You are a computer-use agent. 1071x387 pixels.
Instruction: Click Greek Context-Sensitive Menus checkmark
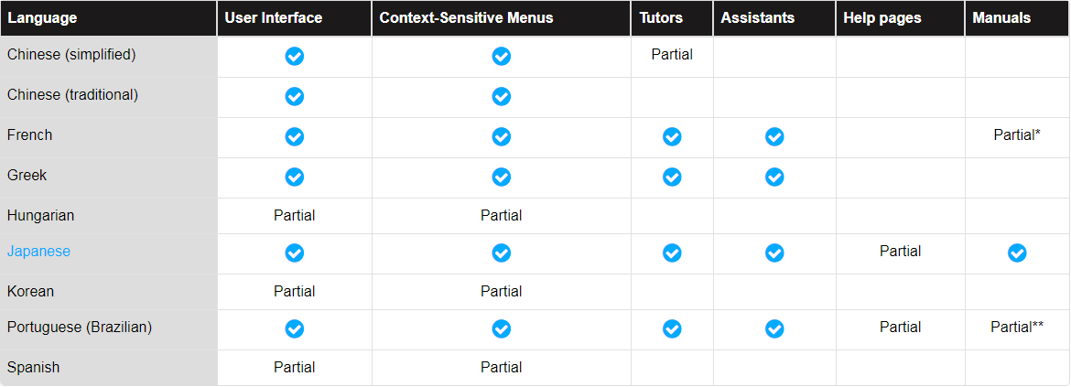pos(502,177)
